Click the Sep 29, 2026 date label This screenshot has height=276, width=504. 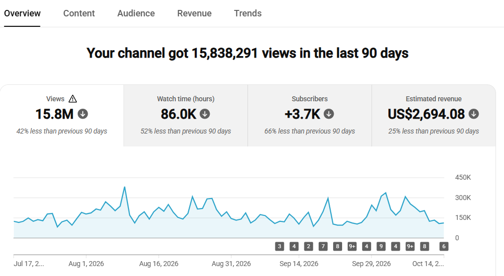pos(371,264)
